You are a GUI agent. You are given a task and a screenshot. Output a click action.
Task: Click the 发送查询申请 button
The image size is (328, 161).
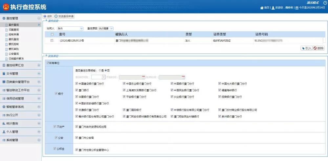(64, 16)
